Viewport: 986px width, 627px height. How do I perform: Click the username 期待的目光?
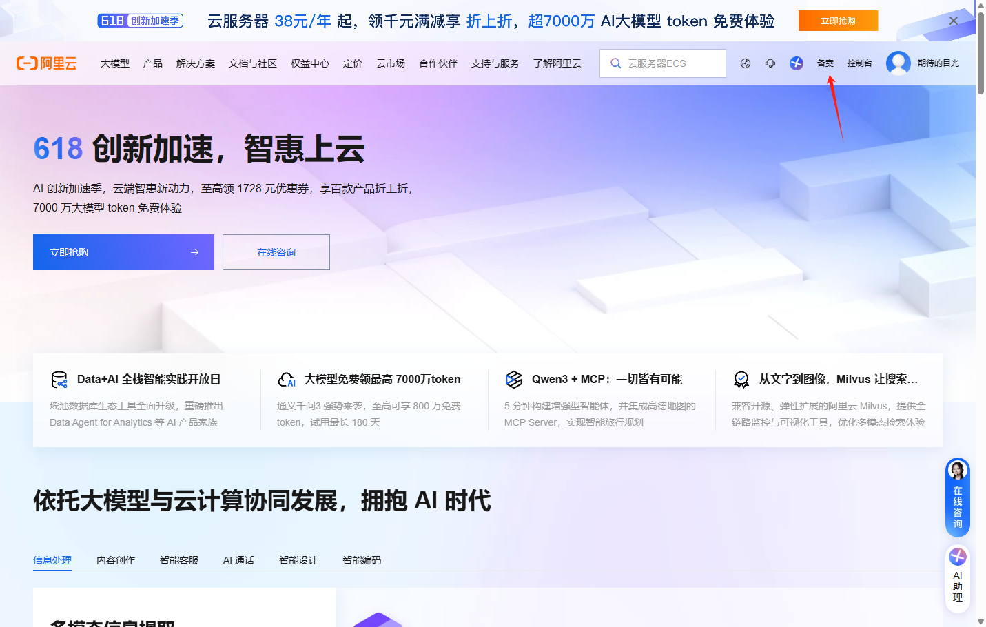[x=938, y=63]
